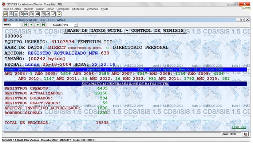
Task: Click the DIRECTORIO PERSONAL text
Action: 141,47
